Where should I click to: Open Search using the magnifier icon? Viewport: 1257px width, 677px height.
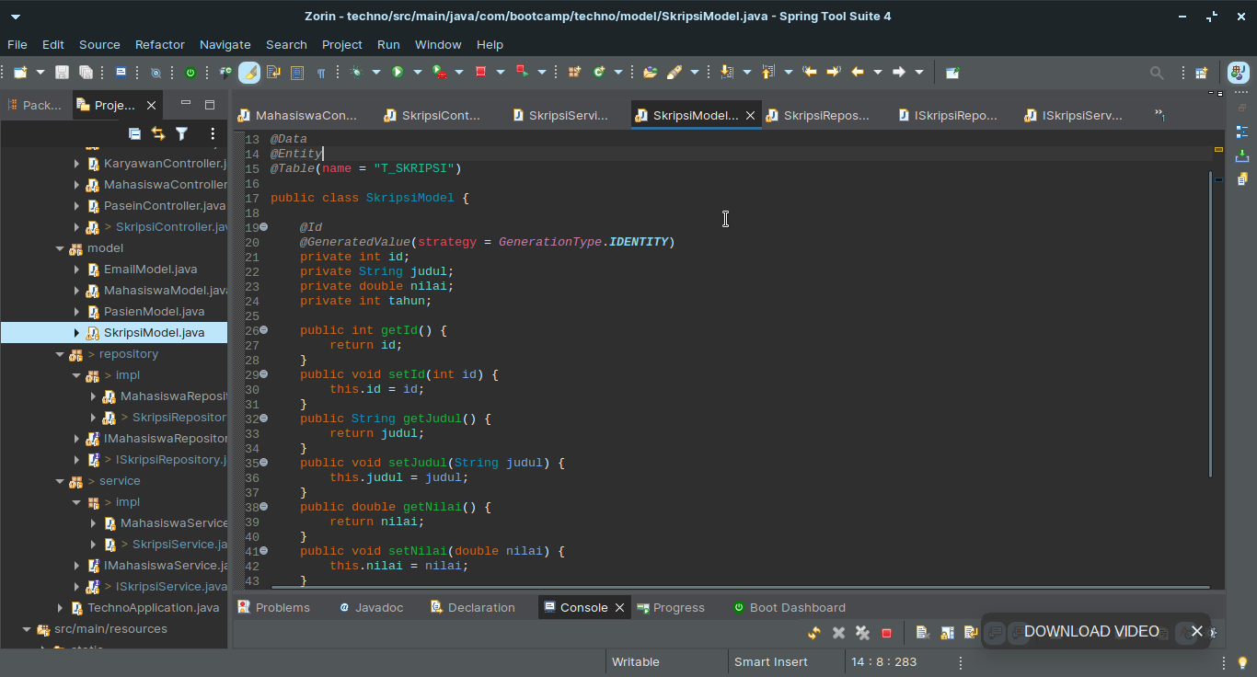click(x=1157, y=72)
